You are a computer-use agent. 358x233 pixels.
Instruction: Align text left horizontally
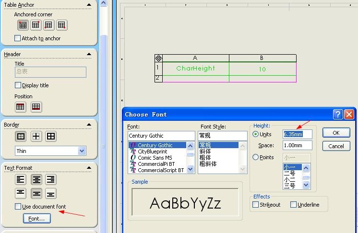(21, 179)
